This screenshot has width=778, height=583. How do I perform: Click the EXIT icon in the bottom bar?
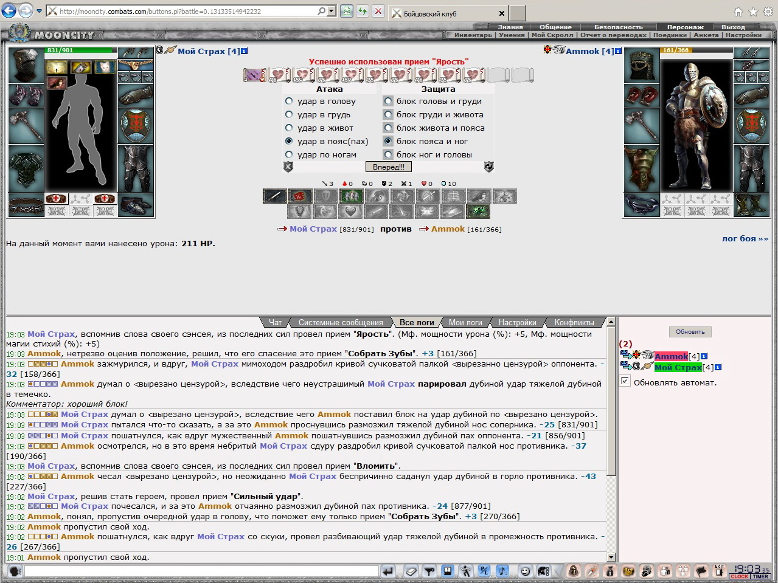pos(720,571)
